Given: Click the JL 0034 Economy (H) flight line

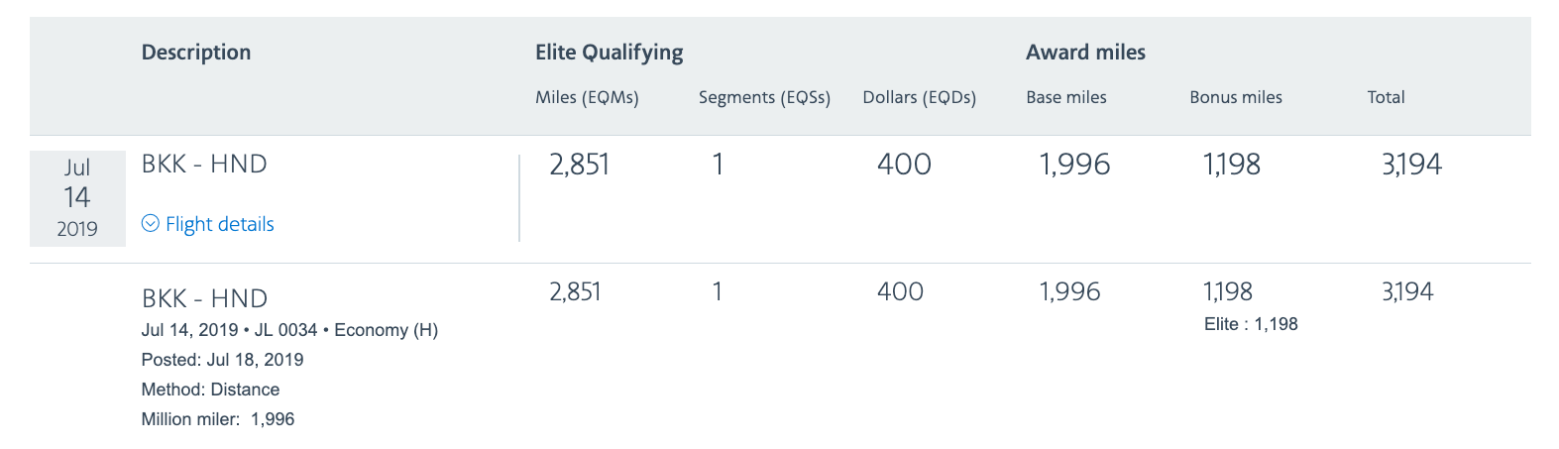Looking at the screenshot, I should pyautogui.click(x=289, y=330).
